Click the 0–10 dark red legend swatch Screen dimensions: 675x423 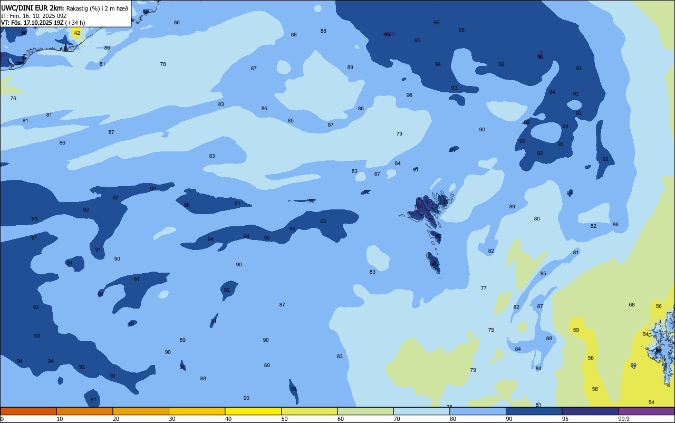coord(28,411)
